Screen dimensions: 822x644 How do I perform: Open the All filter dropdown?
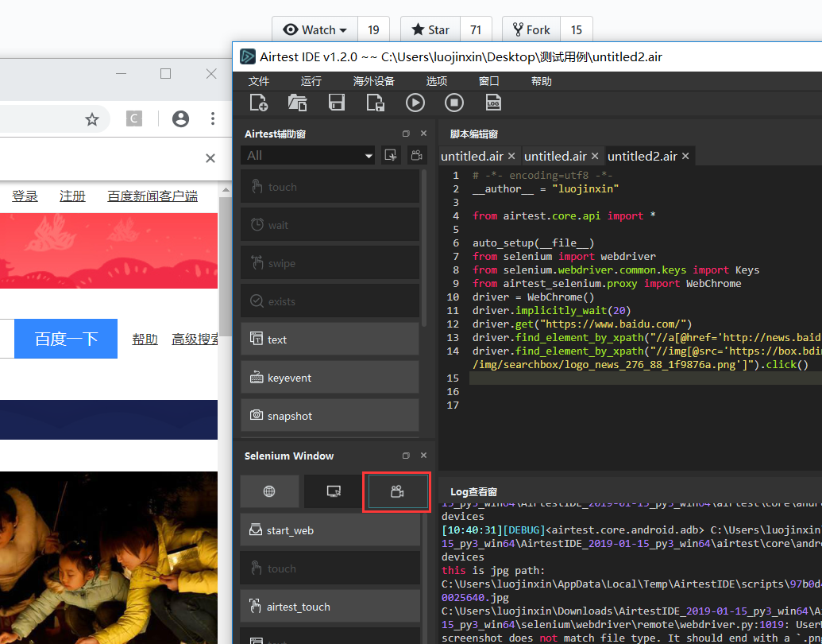tap(307, 155)
